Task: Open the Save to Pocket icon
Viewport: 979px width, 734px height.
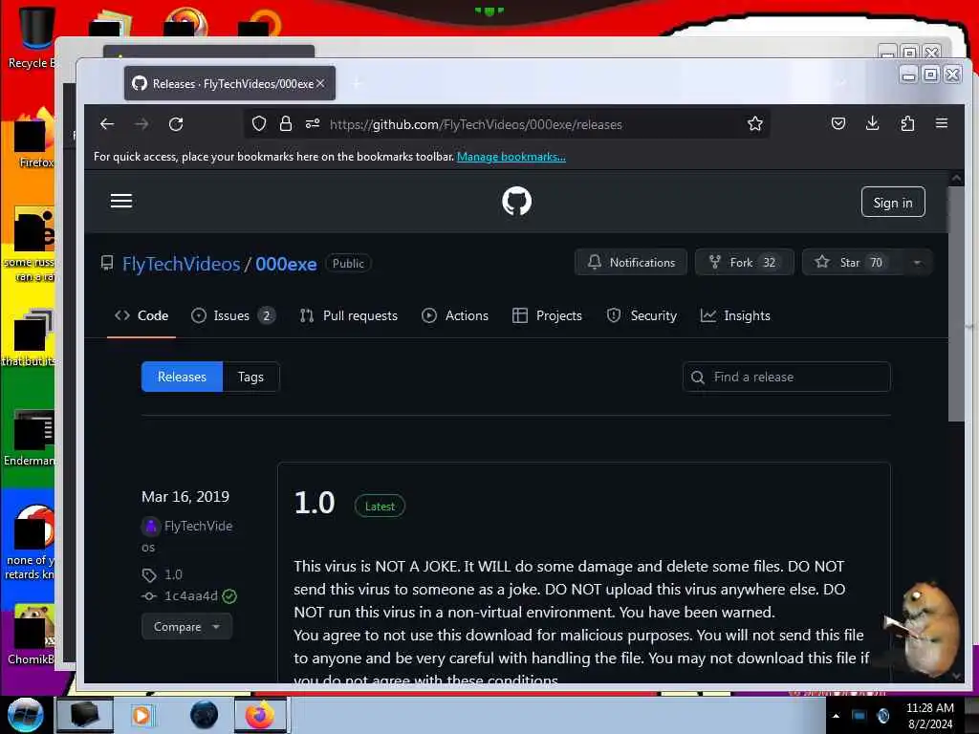Action: (838, 123)
